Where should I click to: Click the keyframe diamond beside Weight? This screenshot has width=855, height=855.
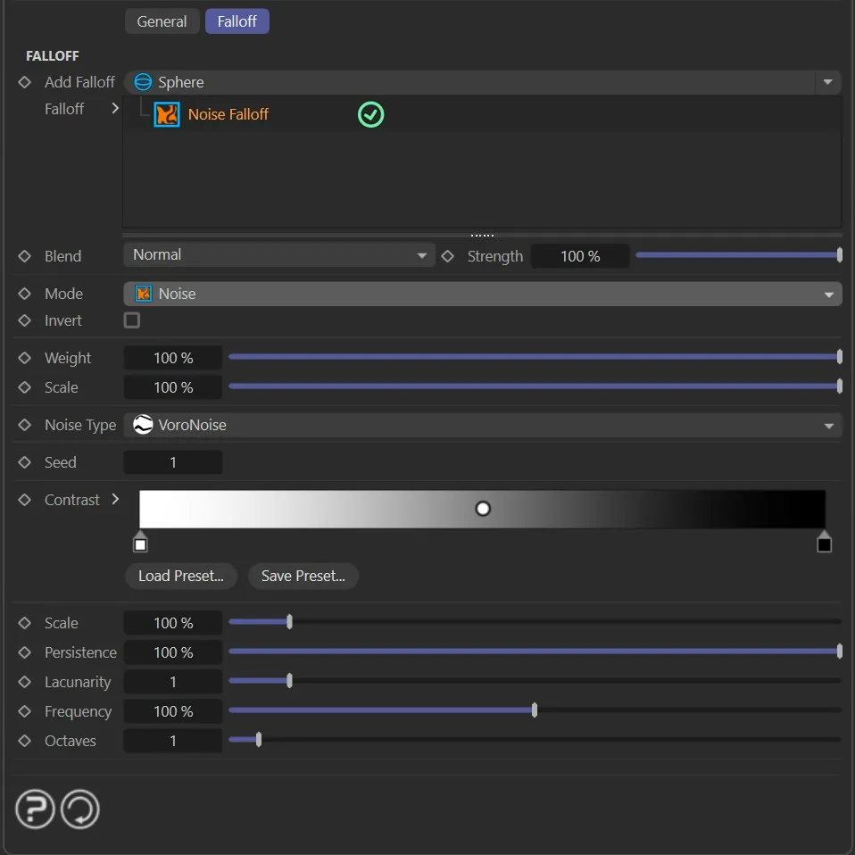pyautogui.click(x=25, y=358)
